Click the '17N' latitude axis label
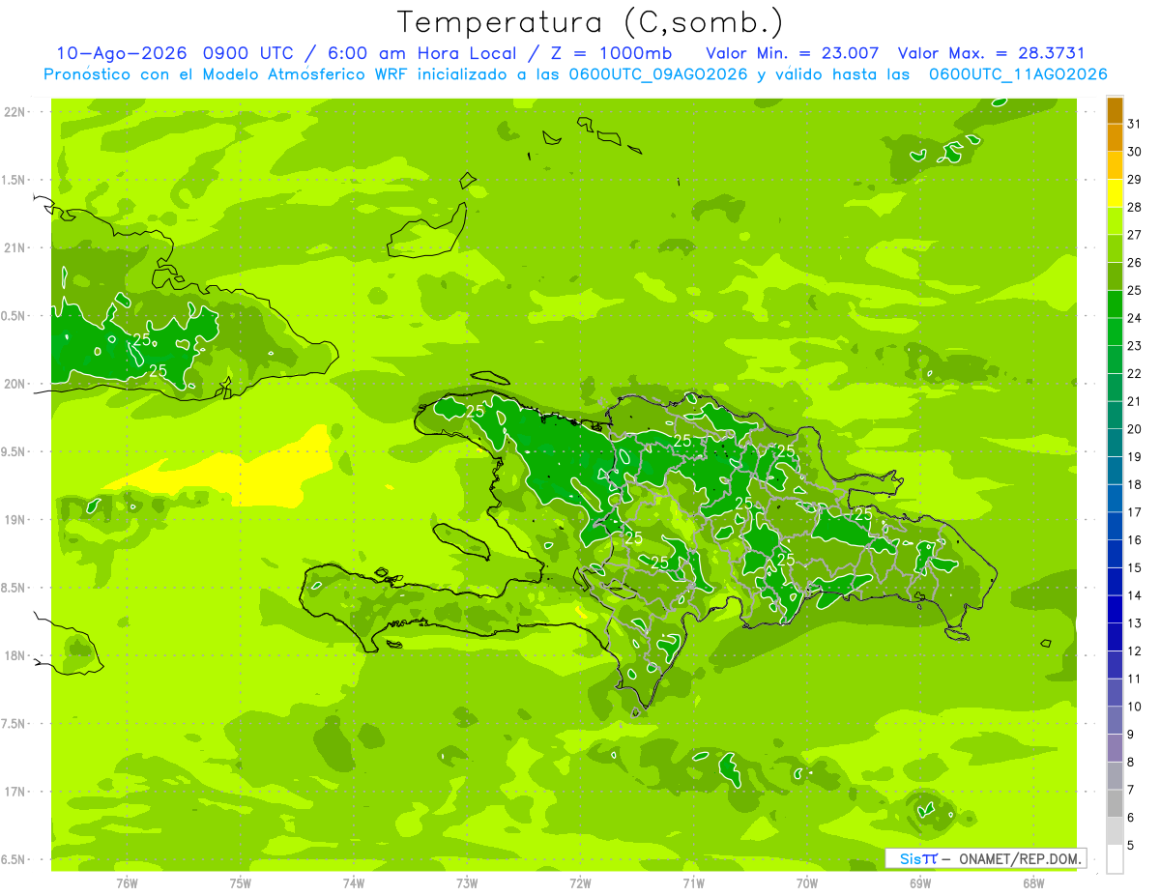 [x=16, y=792]
